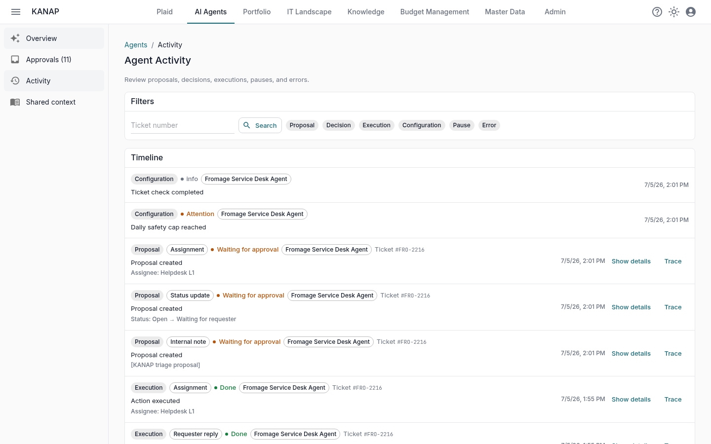
Task: Open Trace for the Internal note proposal
Action: (673, 353)
